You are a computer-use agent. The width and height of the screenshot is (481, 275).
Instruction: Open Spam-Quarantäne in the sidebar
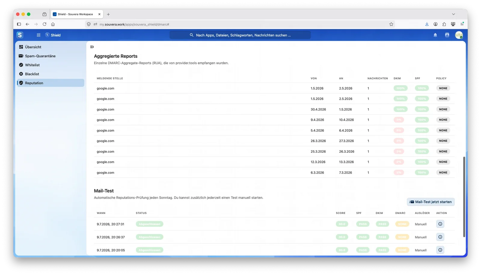click(x=51, y=56)
